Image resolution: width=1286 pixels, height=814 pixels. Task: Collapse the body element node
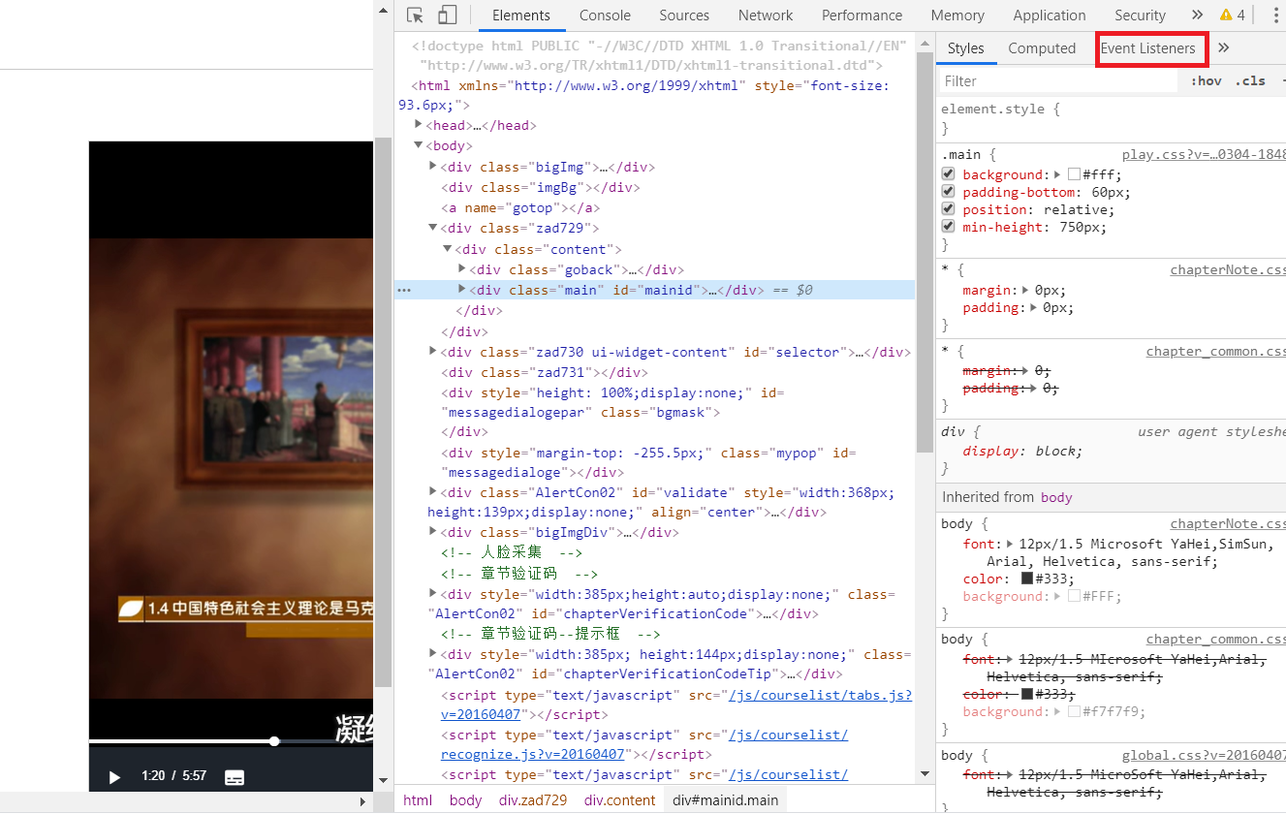coord(419,145)
